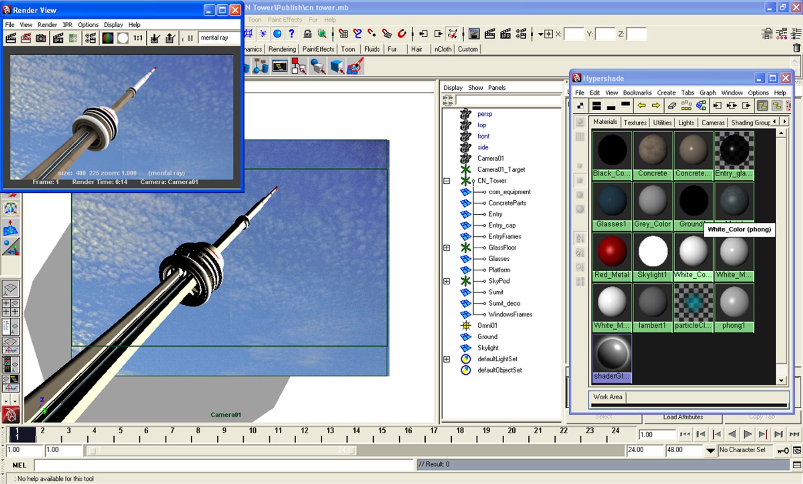
Task: Toggle the 1:1 real size button
Action: (x=138, y=38)
